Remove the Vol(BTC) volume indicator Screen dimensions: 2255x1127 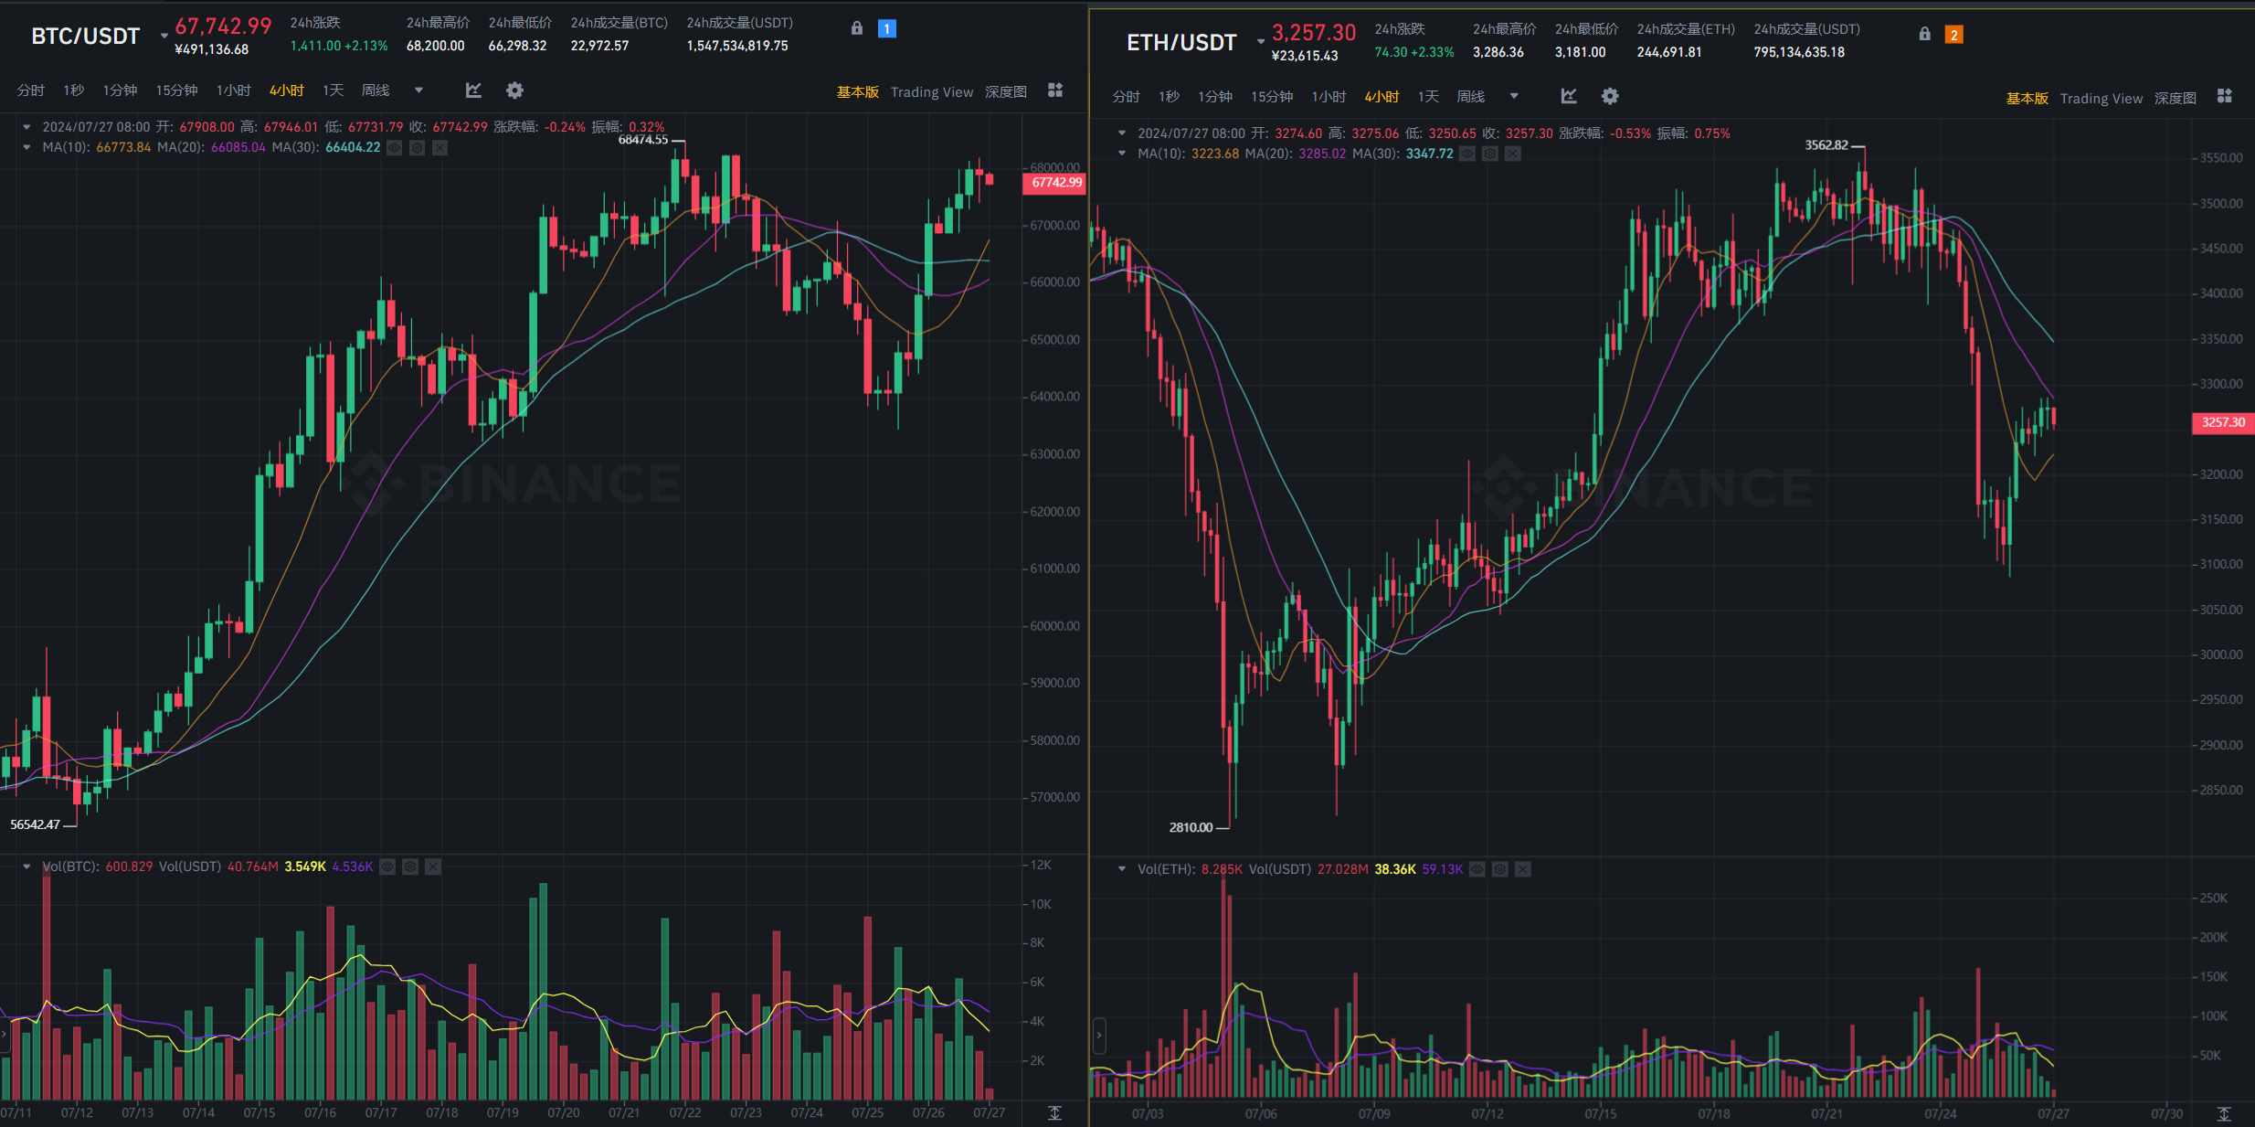click(x=433, y=867)
